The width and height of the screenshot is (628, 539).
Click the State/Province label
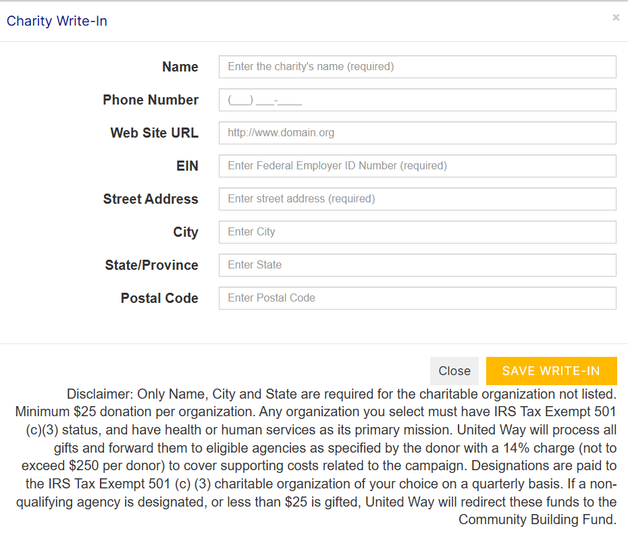[151, 265]
